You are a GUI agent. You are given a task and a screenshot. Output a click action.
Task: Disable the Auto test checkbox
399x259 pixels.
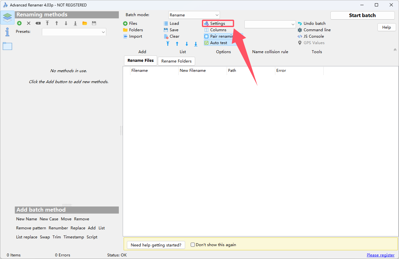207,43
